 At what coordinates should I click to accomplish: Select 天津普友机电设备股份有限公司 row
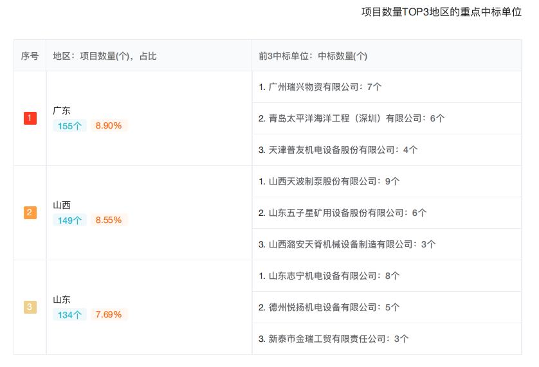(387, 150)
